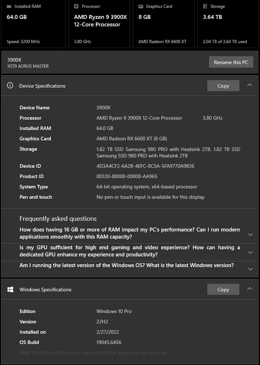This screenshot has height=365, width=260.
Task: Collapse the Windows Specifications section
Action: pos(250,289)
